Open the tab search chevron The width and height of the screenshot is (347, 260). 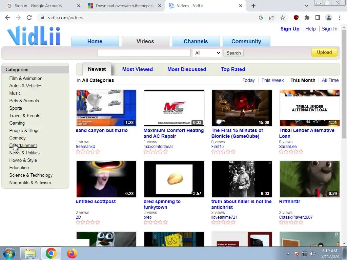point(306,6)
